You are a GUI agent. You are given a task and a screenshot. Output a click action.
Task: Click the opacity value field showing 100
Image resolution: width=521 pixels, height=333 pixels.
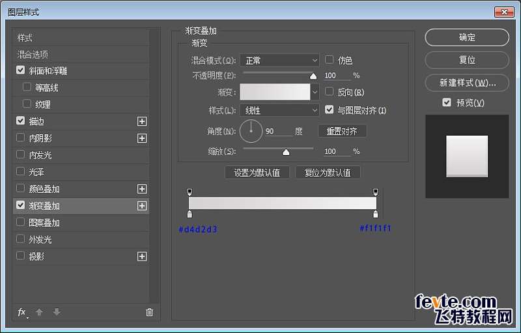(x=337, y=76)
